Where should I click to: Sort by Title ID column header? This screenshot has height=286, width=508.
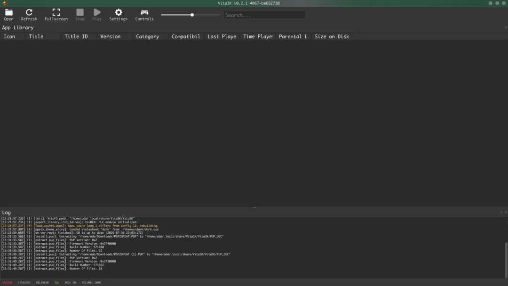79,37
